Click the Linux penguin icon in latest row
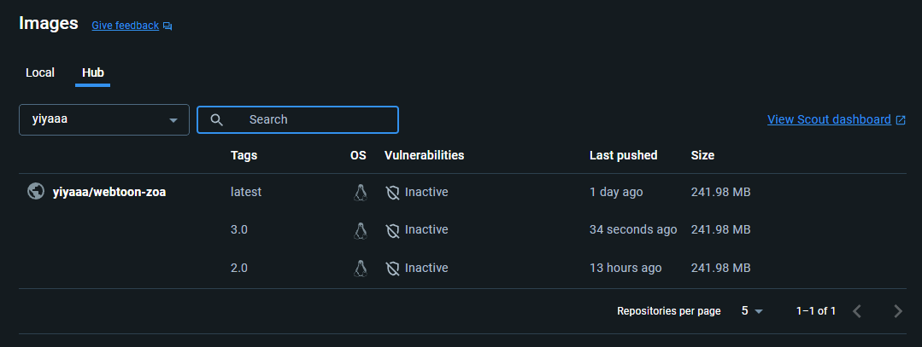This screenshot has height=347, width=922. pyautogui.click(x=361, y=192)
